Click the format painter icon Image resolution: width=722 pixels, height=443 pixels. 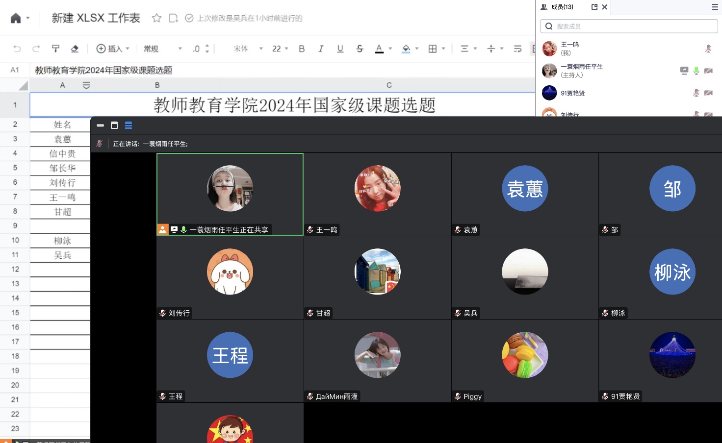(x=55, y=49)
